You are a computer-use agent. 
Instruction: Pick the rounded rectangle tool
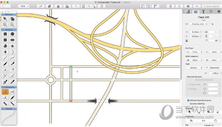click(5, 40)
